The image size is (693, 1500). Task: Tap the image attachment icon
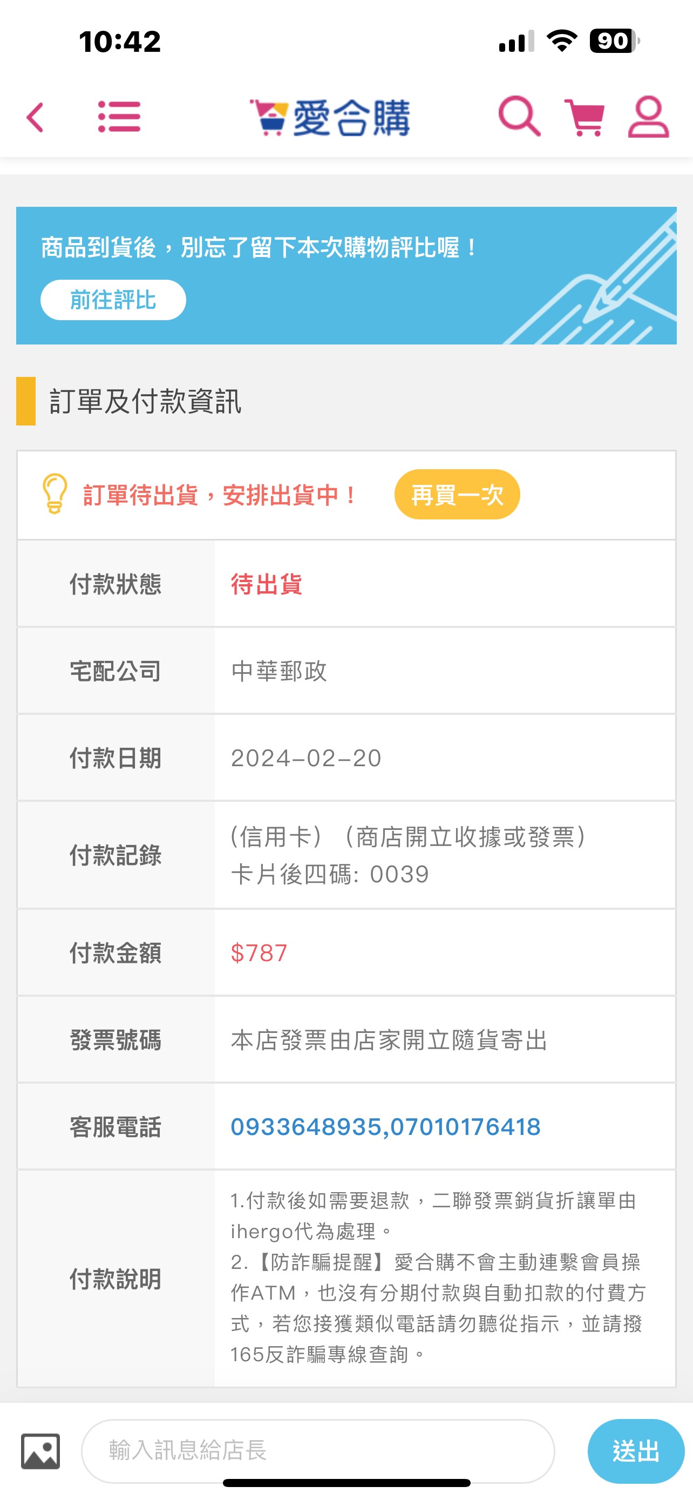click(x=40, y=1451)
